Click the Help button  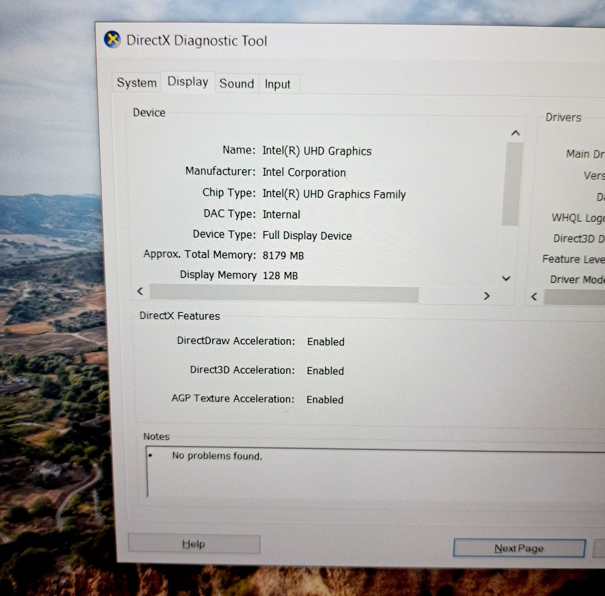coord(194,544)
